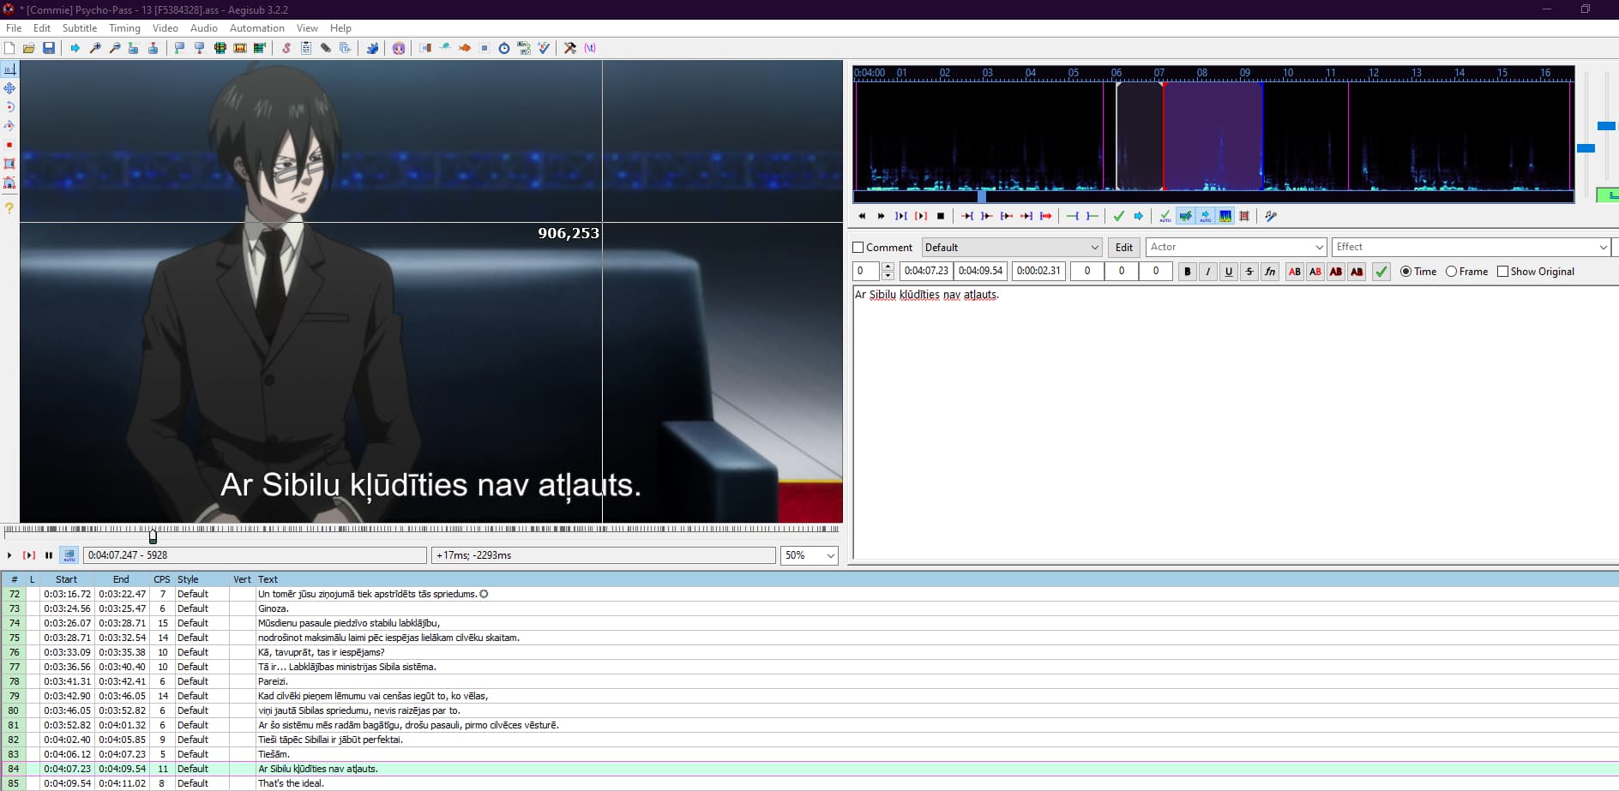Open the Spell Checker toolbar icon
The image size is (1619, 791).
[x=544, y=48]
